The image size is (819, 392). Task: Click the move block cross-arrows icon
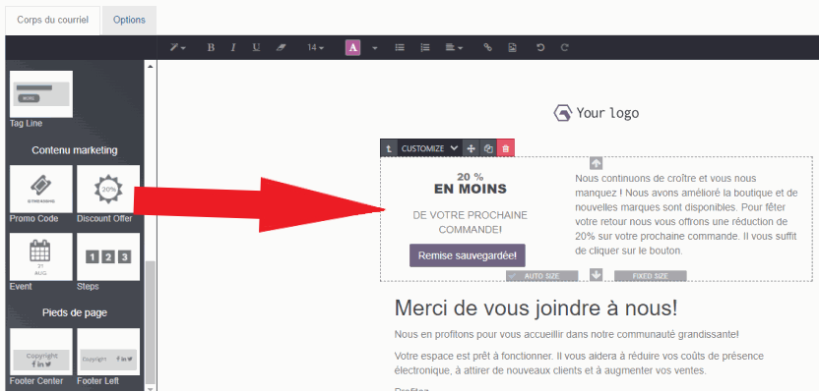coord(471,148)
